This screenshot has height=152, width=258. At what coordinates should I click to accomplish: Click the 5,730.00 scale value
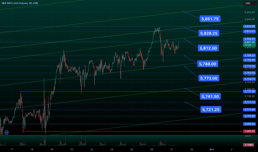coord(250,96)
